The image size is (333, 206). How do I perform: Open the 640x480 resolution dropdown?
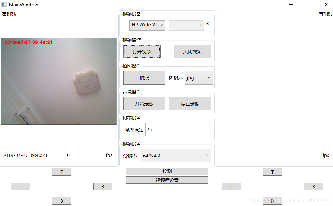click(175, 156)
